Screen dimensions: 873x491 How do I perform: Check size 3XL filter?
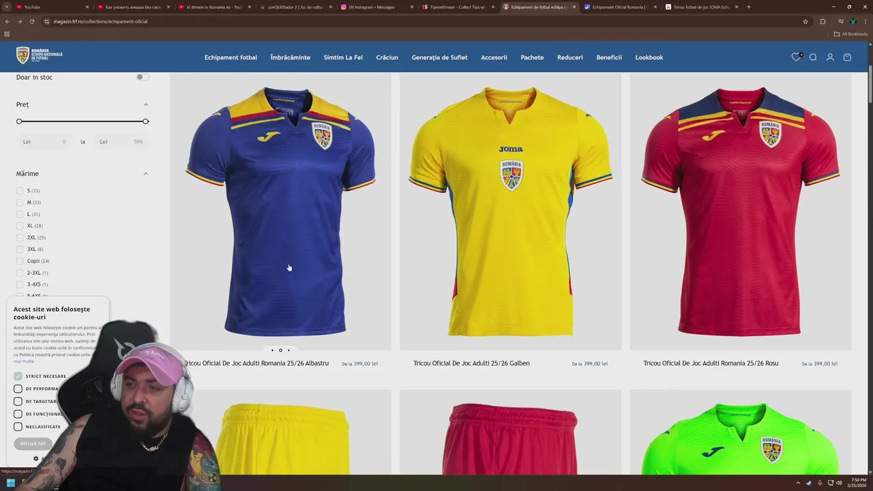click(x=20, y=249)
